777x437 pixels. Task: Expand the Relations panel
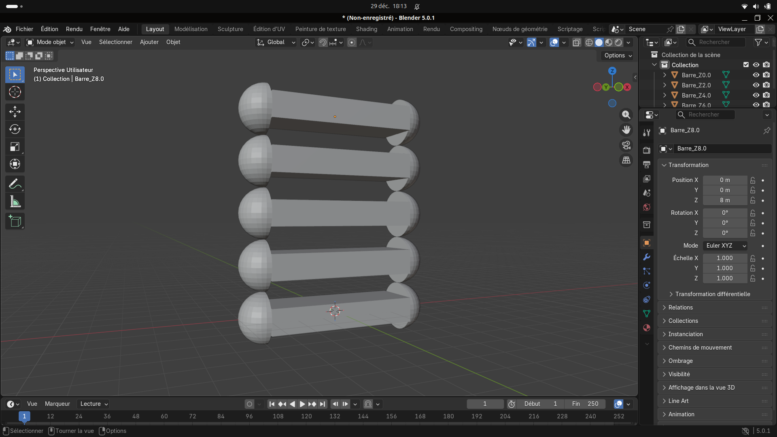tap(680, 308)
